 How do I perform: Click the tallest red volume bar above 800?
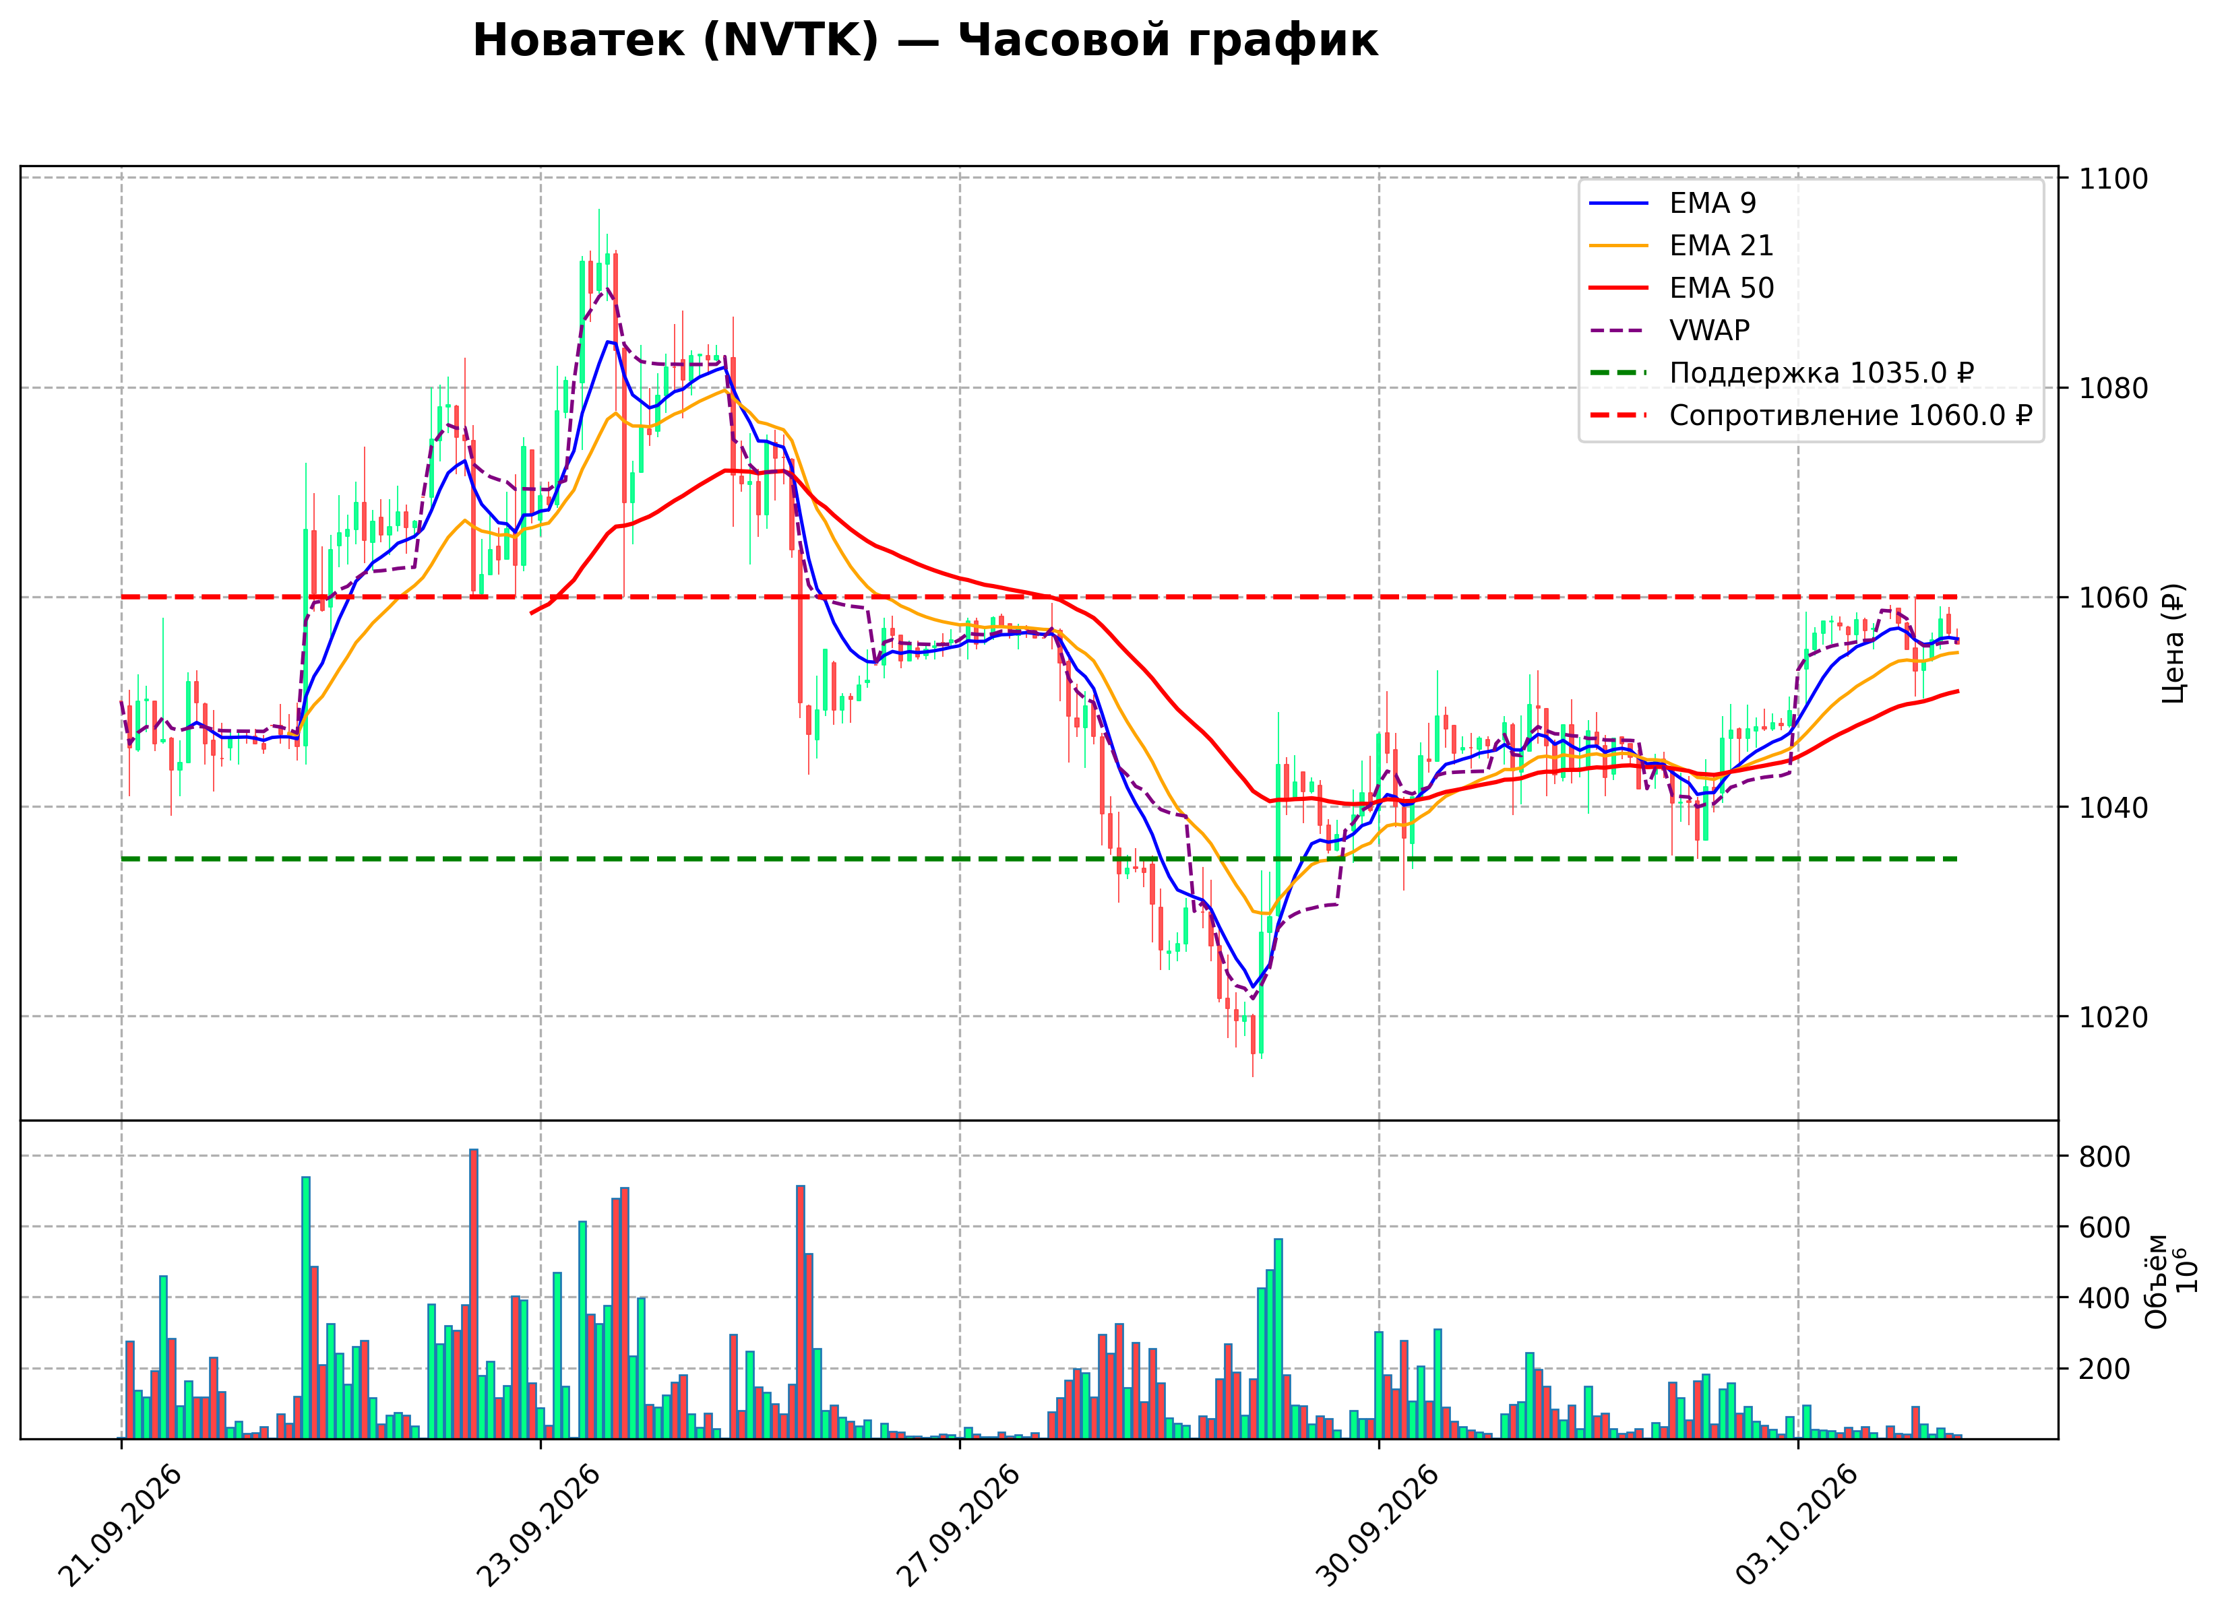[x=474, y=1293]
